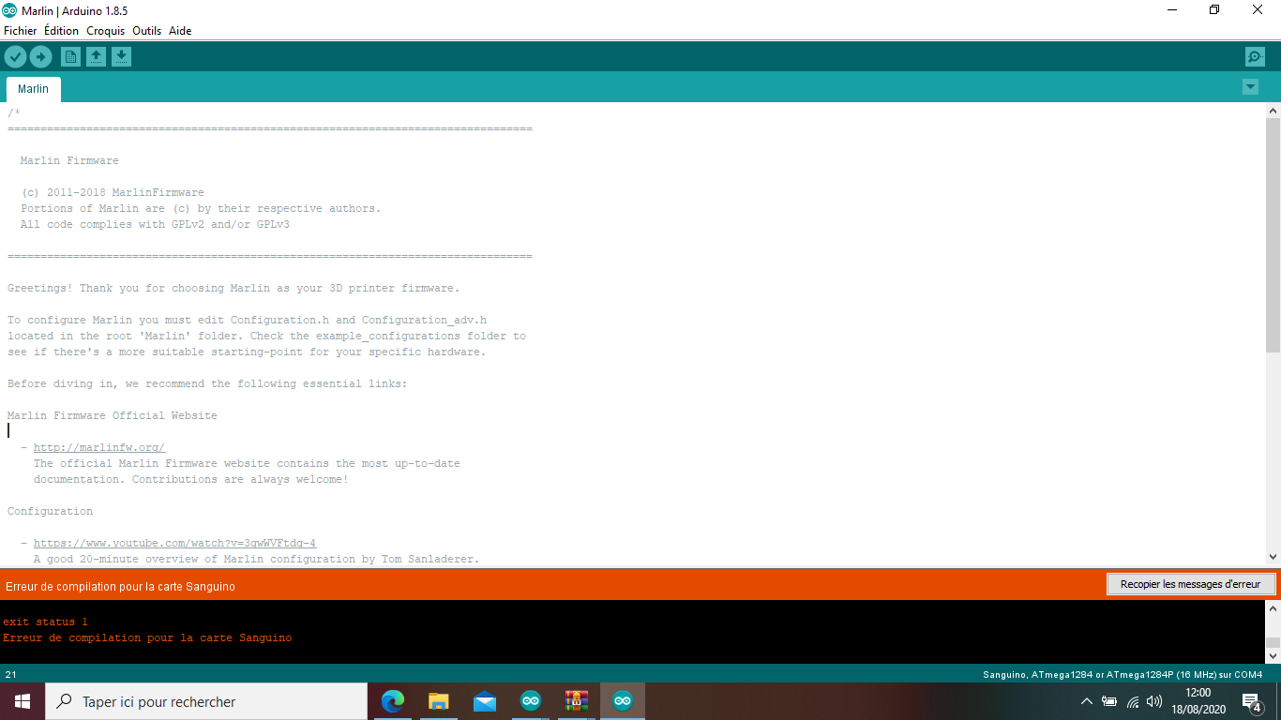Click the line number 21 in status bar
Image resolution: width=1281 pixels, height=720 pixels.
(11, 675)
